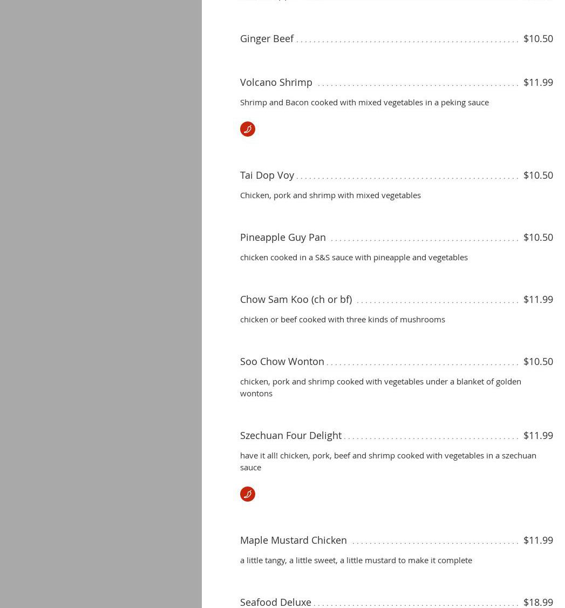565x608 pixels.
Task: Select the Ginger Beef menu item
Action: pyautogui.click(x=267, y=38)
